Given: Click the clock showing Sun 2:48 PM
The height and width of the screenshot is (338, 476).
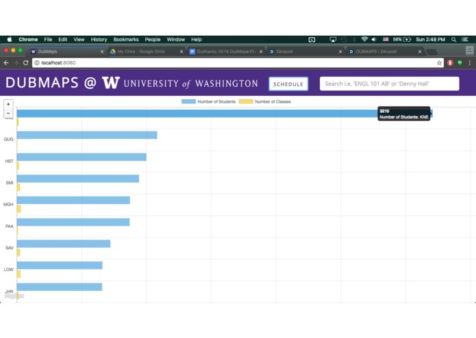Looking at the screenshot, I should point(431,40).
